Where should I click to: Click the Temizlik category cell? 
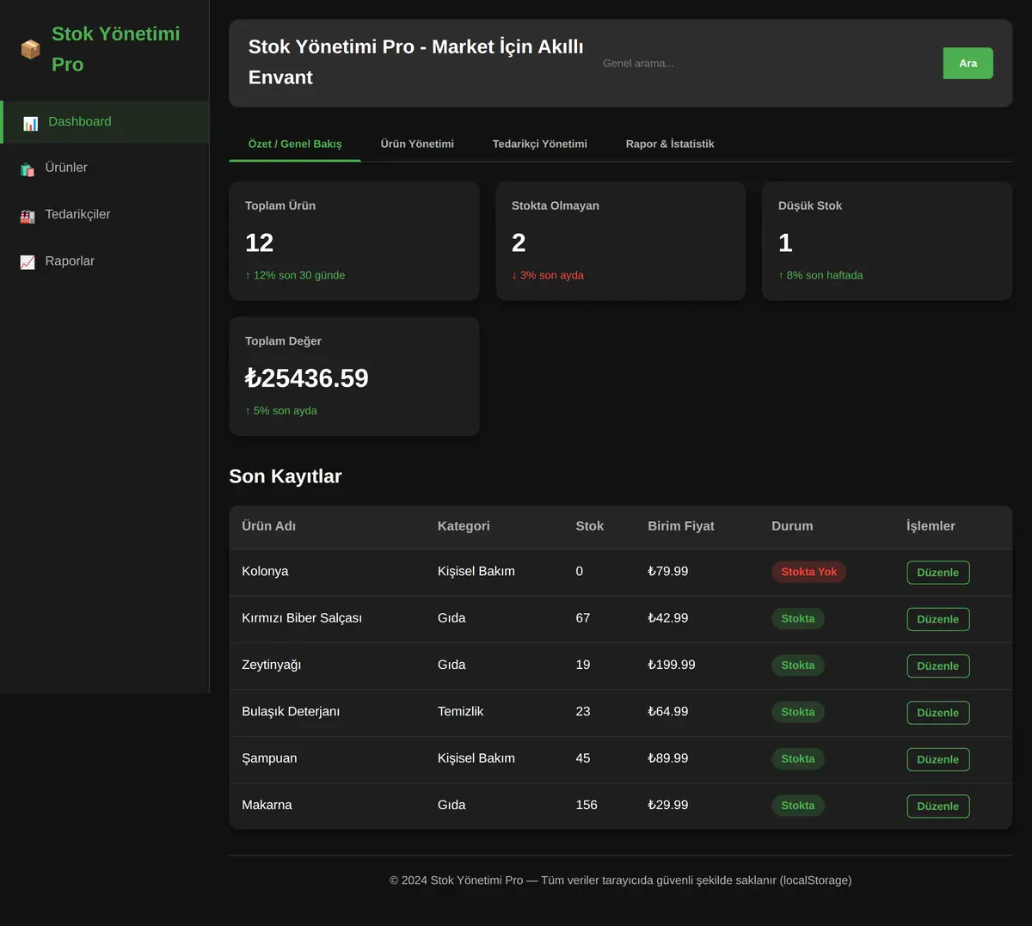click(x=461, y=712)
